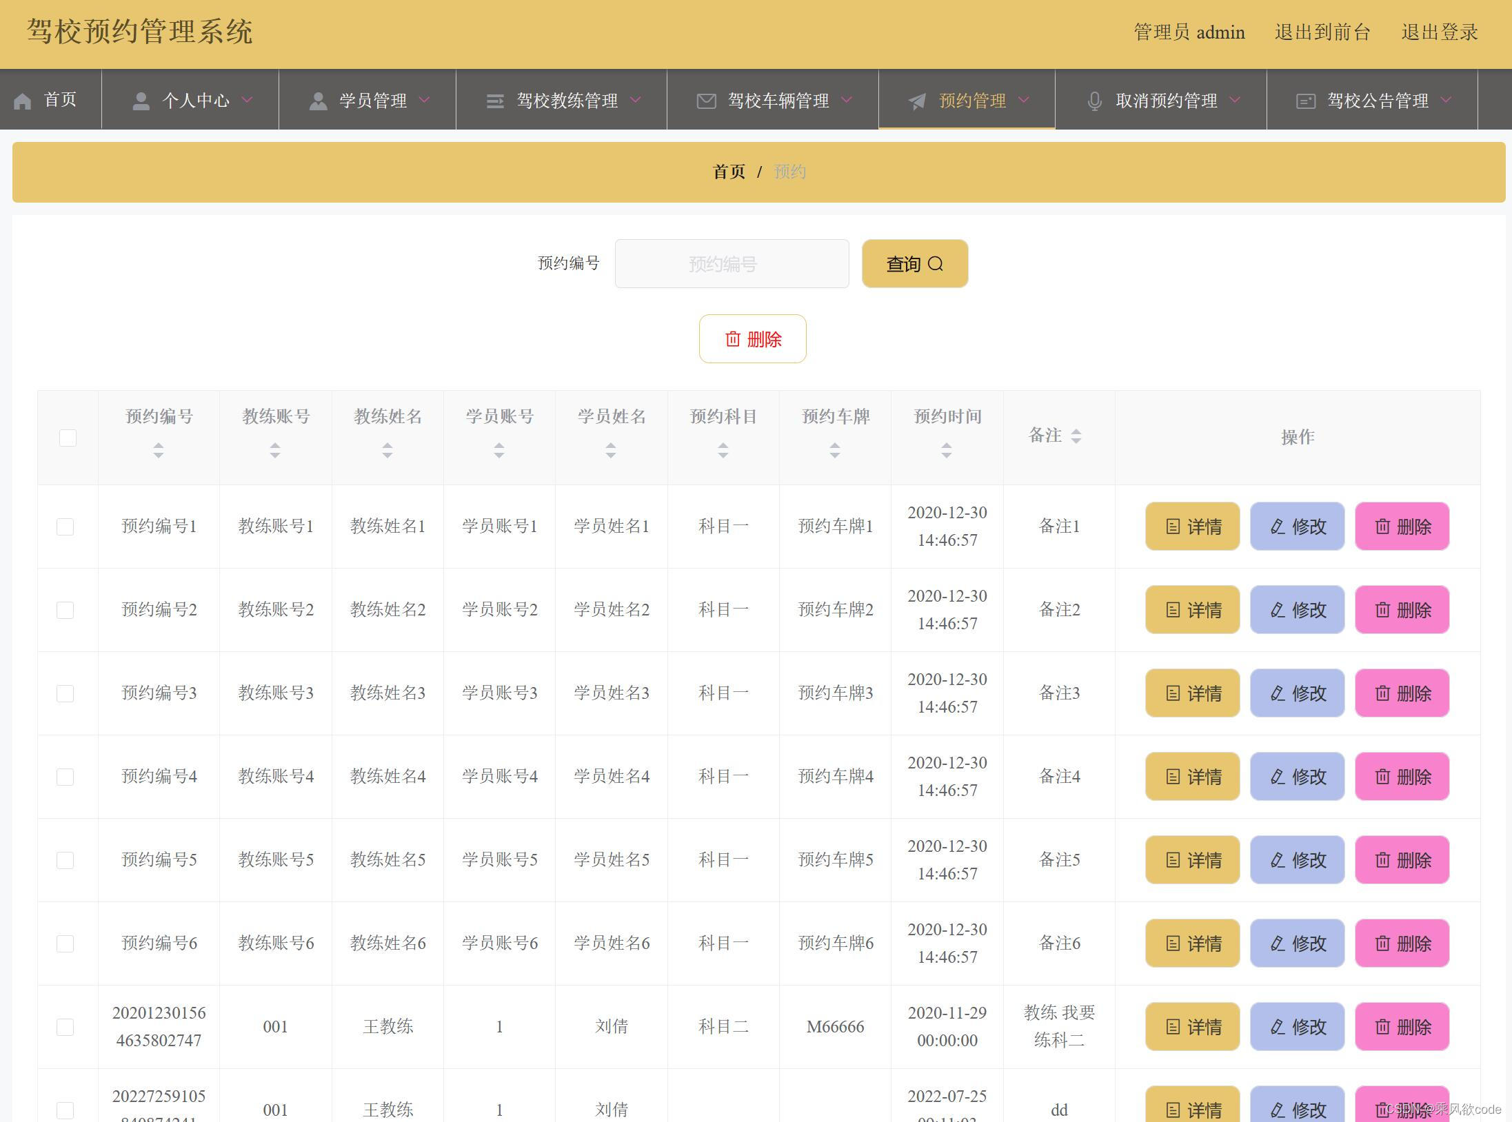Check the checkbox for 王教练 科目二 row
1512x1122 pixels.
tap(65, 1027)
